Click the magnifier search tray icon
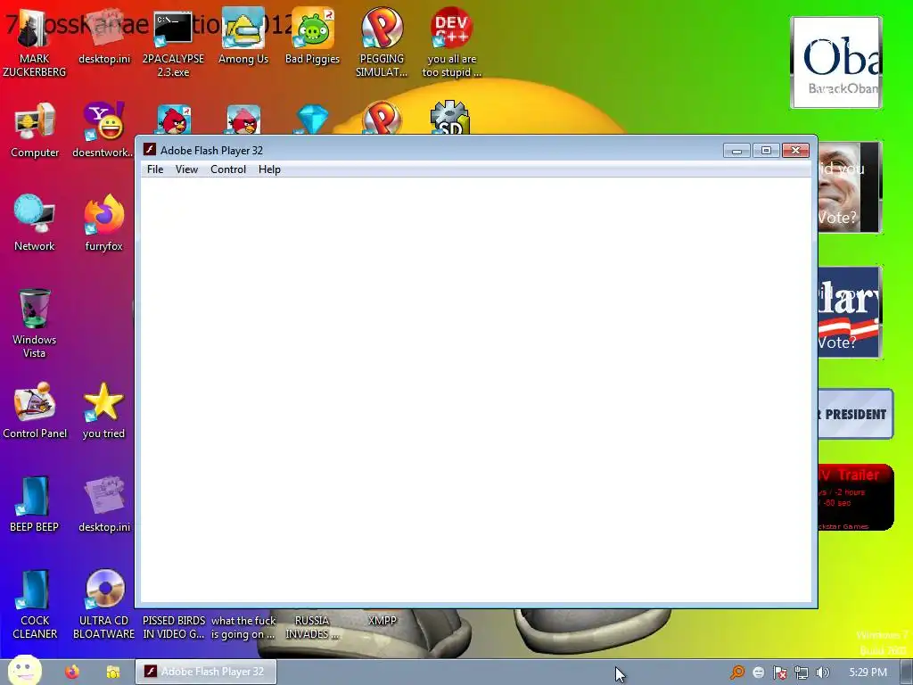 click(x=737, y=673)
